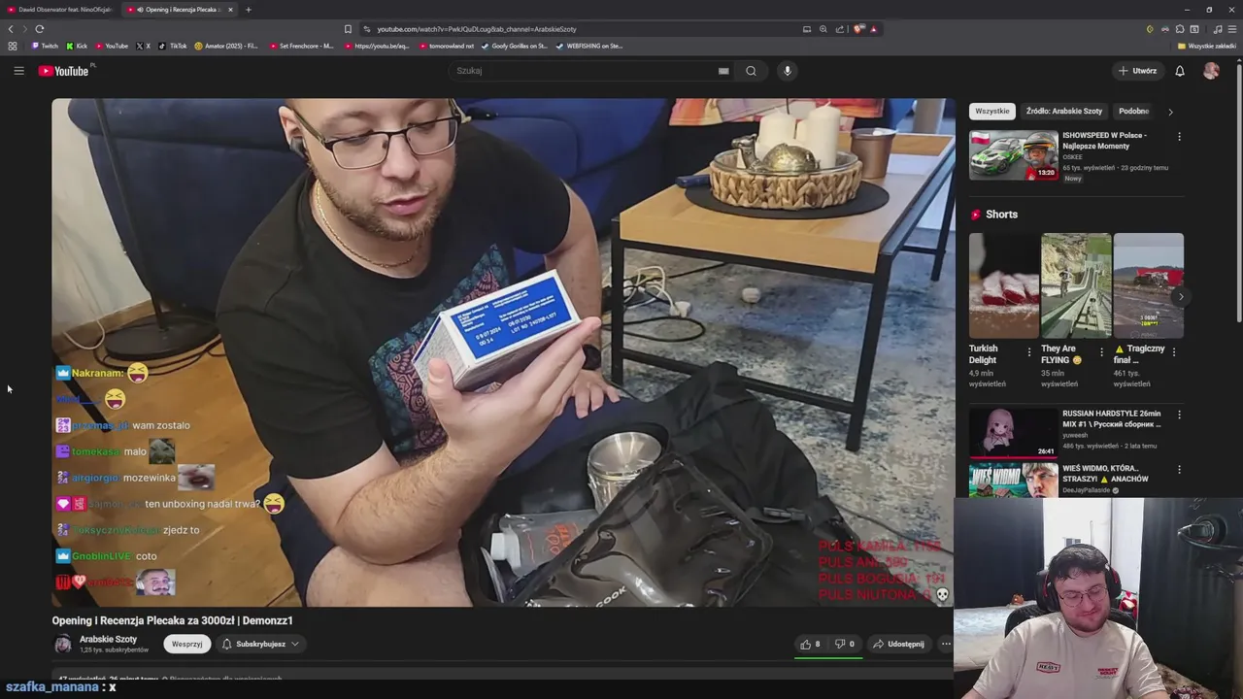The width and height of the screenshot is (1243, 699).
Task: Open the X bookmark
Action: click(x=143, y=46)
